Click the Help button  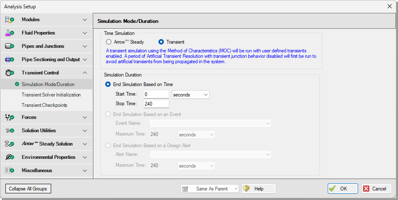[x=259, y=189]
